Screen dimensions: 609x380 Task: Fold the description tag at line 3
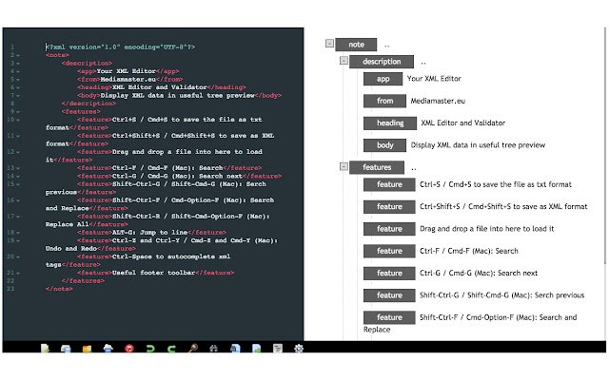point(18,64)
